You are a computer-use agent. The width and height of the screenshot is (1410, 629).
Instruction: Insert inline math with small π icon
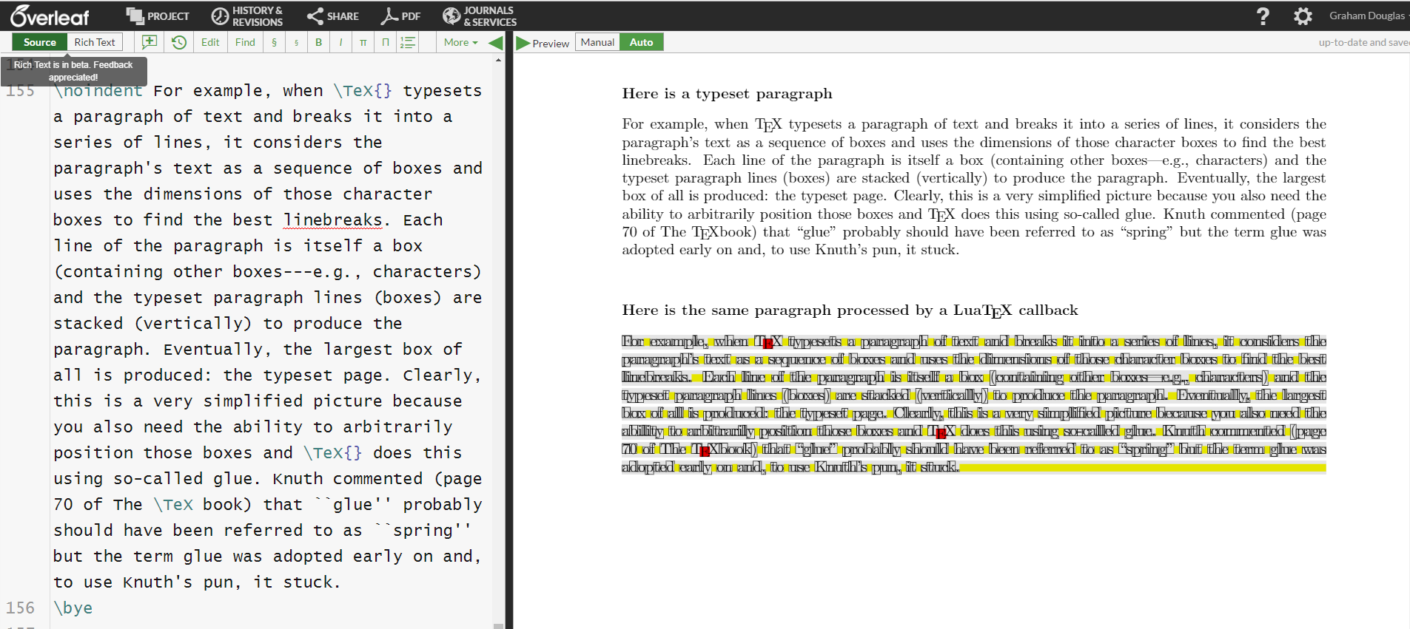pos(363,42)
